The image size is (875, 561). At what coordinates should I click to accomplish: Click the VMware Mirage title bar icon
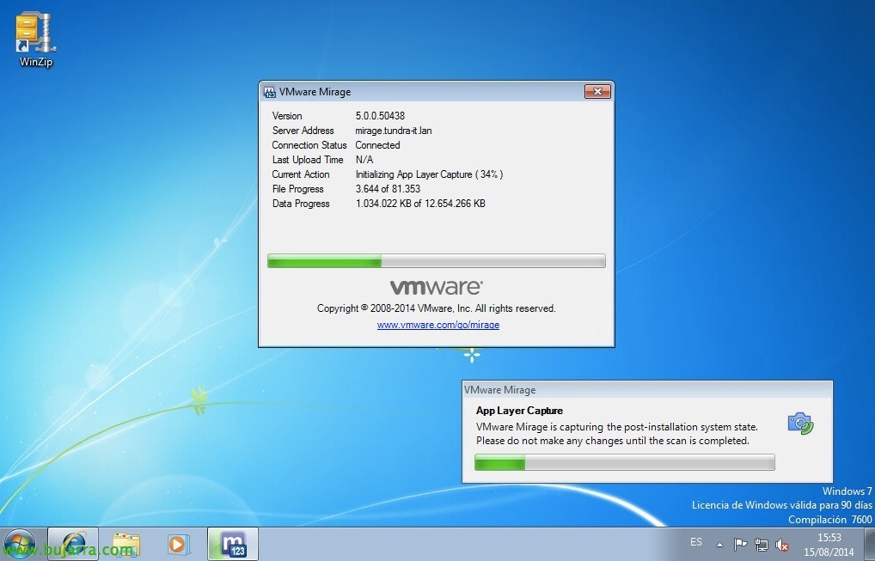tap(270, 91)
